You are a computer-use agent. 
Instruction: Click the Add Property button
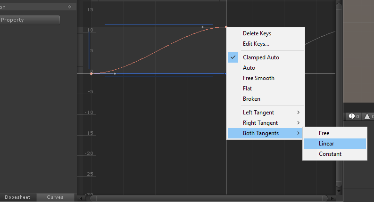[29, 20]
